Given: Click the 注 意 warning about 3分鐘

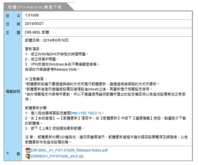Looking at the screenshot, I should click(106, 139).
